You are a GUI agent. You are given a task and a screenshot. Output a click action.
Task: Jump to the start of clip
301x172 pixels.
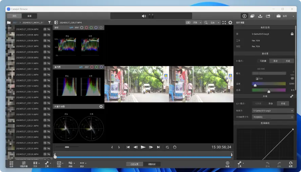(128, 147)
